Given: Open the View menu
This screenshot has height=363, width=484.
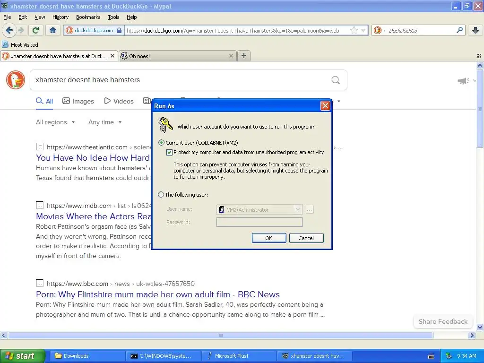Looking at the screenshot, I should pyautogui.click(x=40, y=17).
